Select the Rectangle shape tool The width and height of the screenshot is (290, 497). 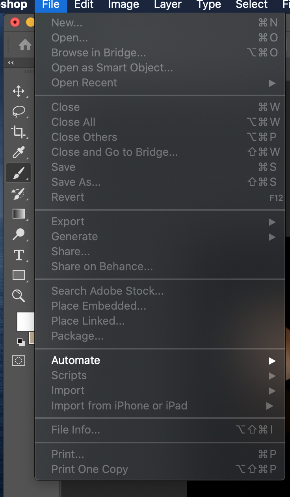19,275
